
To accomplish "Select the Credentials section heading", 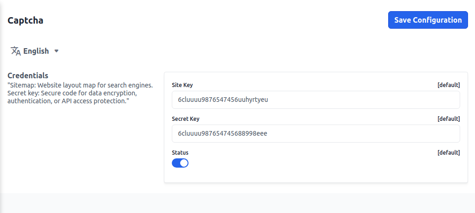I will tap(28, 75).
